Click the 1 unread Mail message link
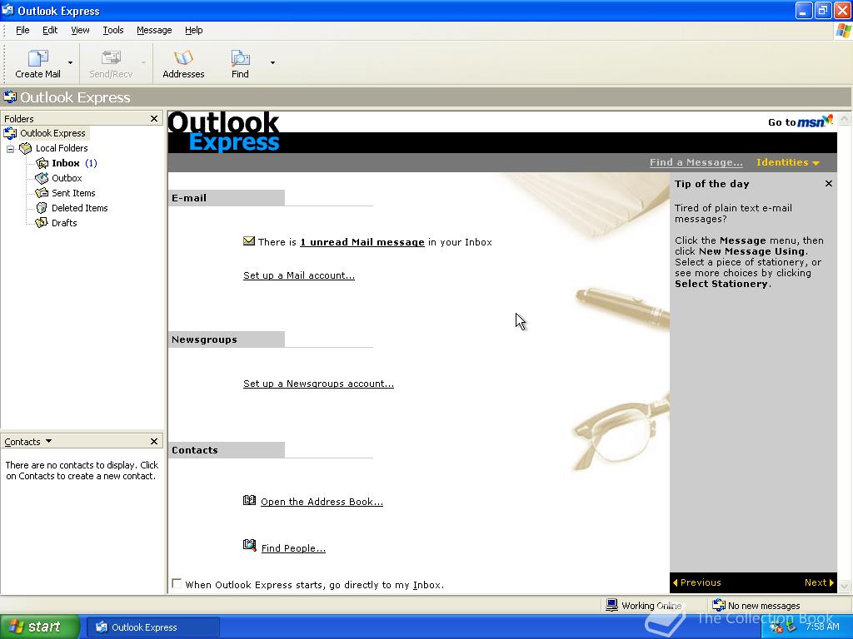 point(362,242)
